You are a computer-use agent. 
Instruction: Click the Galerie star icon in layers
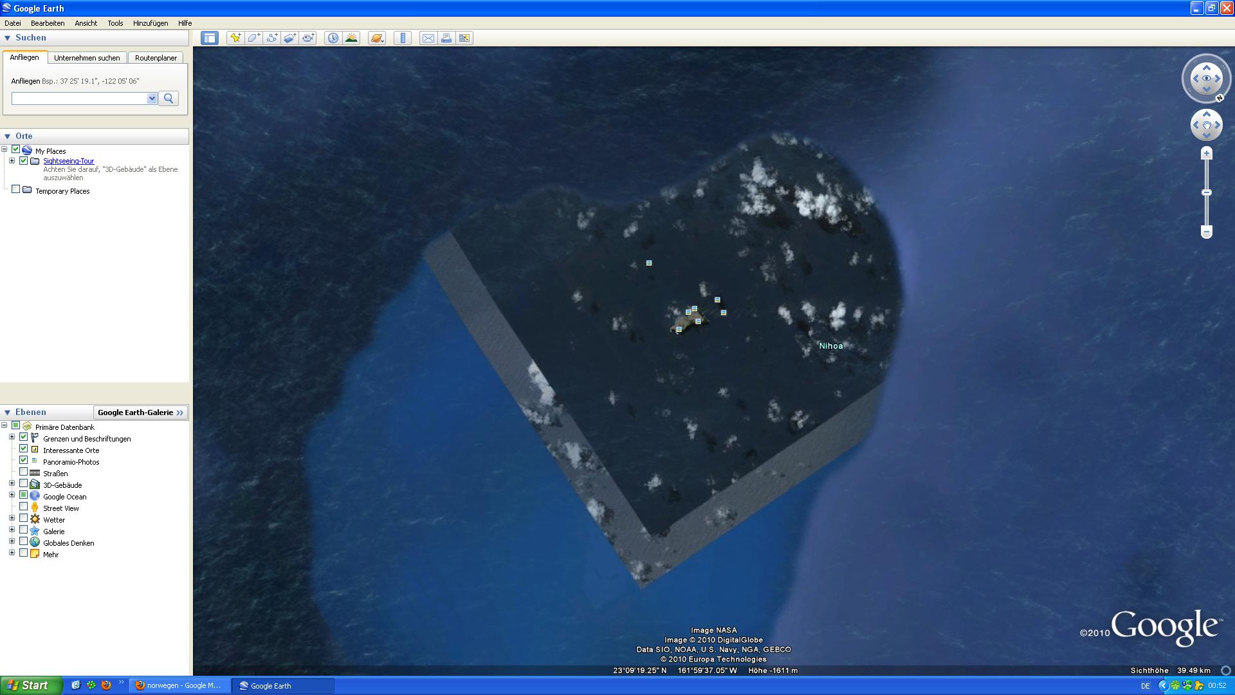pyautogui.click(x=35, y=531)
